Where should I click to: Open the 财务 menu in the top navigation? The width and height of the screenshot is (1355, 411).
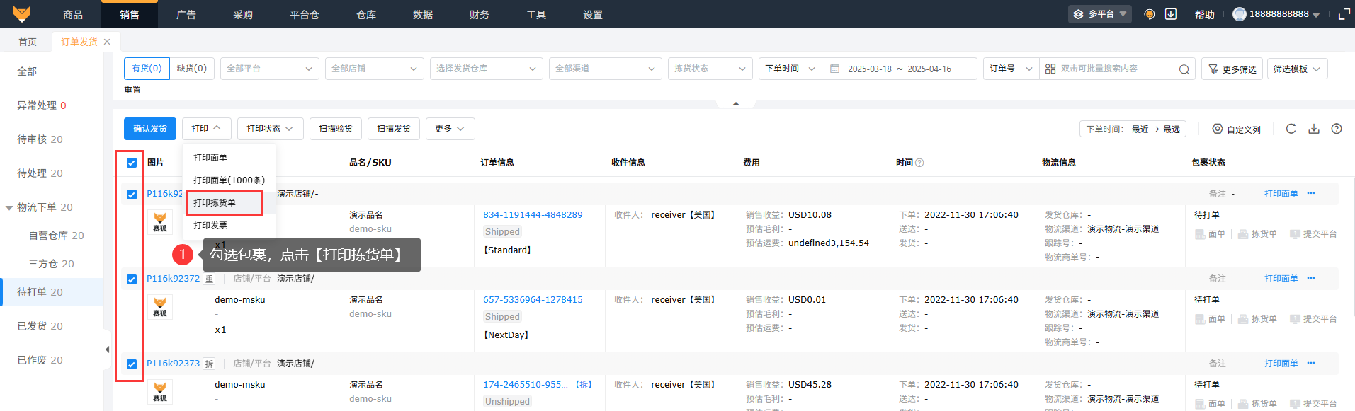[480, 14]
